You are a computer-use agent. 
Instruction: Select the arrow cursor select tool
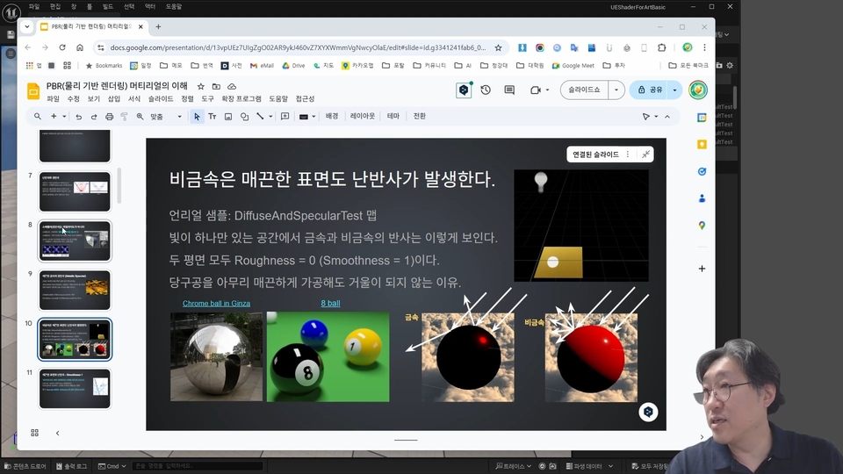tap(197, 116)
